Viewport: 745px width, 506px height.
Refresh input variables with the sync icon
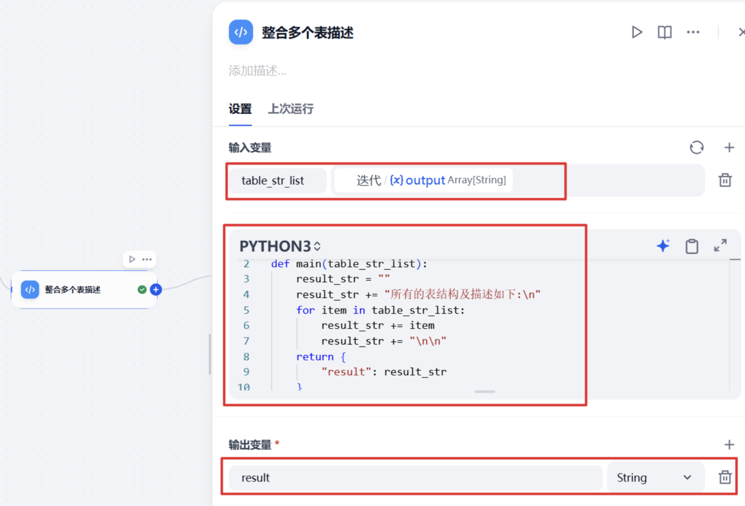(x=697, y=147)
